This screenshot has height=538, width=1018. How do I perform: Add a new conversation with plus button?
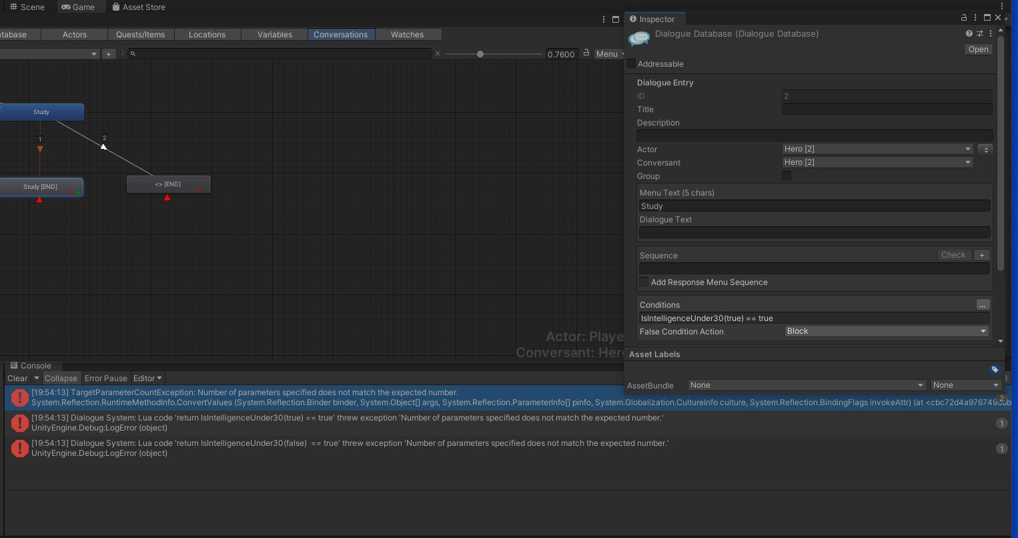pyautogui.click(x=109, y=53)
